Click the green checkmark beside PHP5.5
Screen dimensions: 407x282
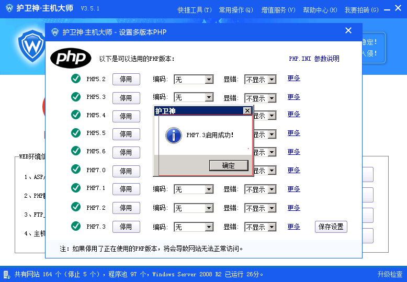pyautogui.click(x=76, y=133)
